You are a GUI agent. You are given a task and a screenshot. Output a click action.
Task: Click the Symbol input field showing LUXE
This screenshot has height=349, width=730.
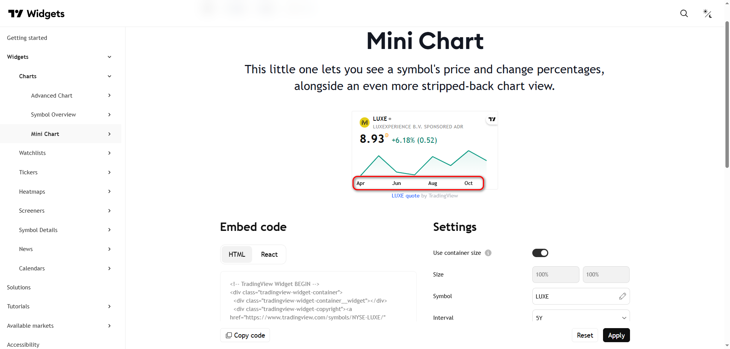(x=574, y=296)
